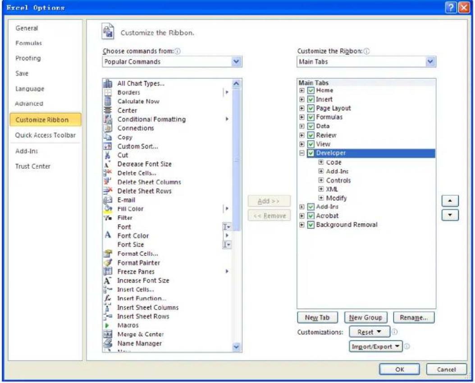Screen dimensions: 475x383
Task: Click the All Chart Types icon
Action: pyautogui.click(x=108, y=83)
